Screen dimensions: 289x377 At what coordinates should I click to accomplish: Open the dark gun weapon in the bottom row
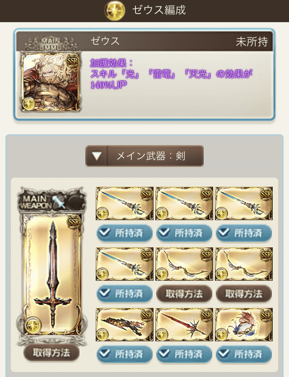click(x=125, y=325)
